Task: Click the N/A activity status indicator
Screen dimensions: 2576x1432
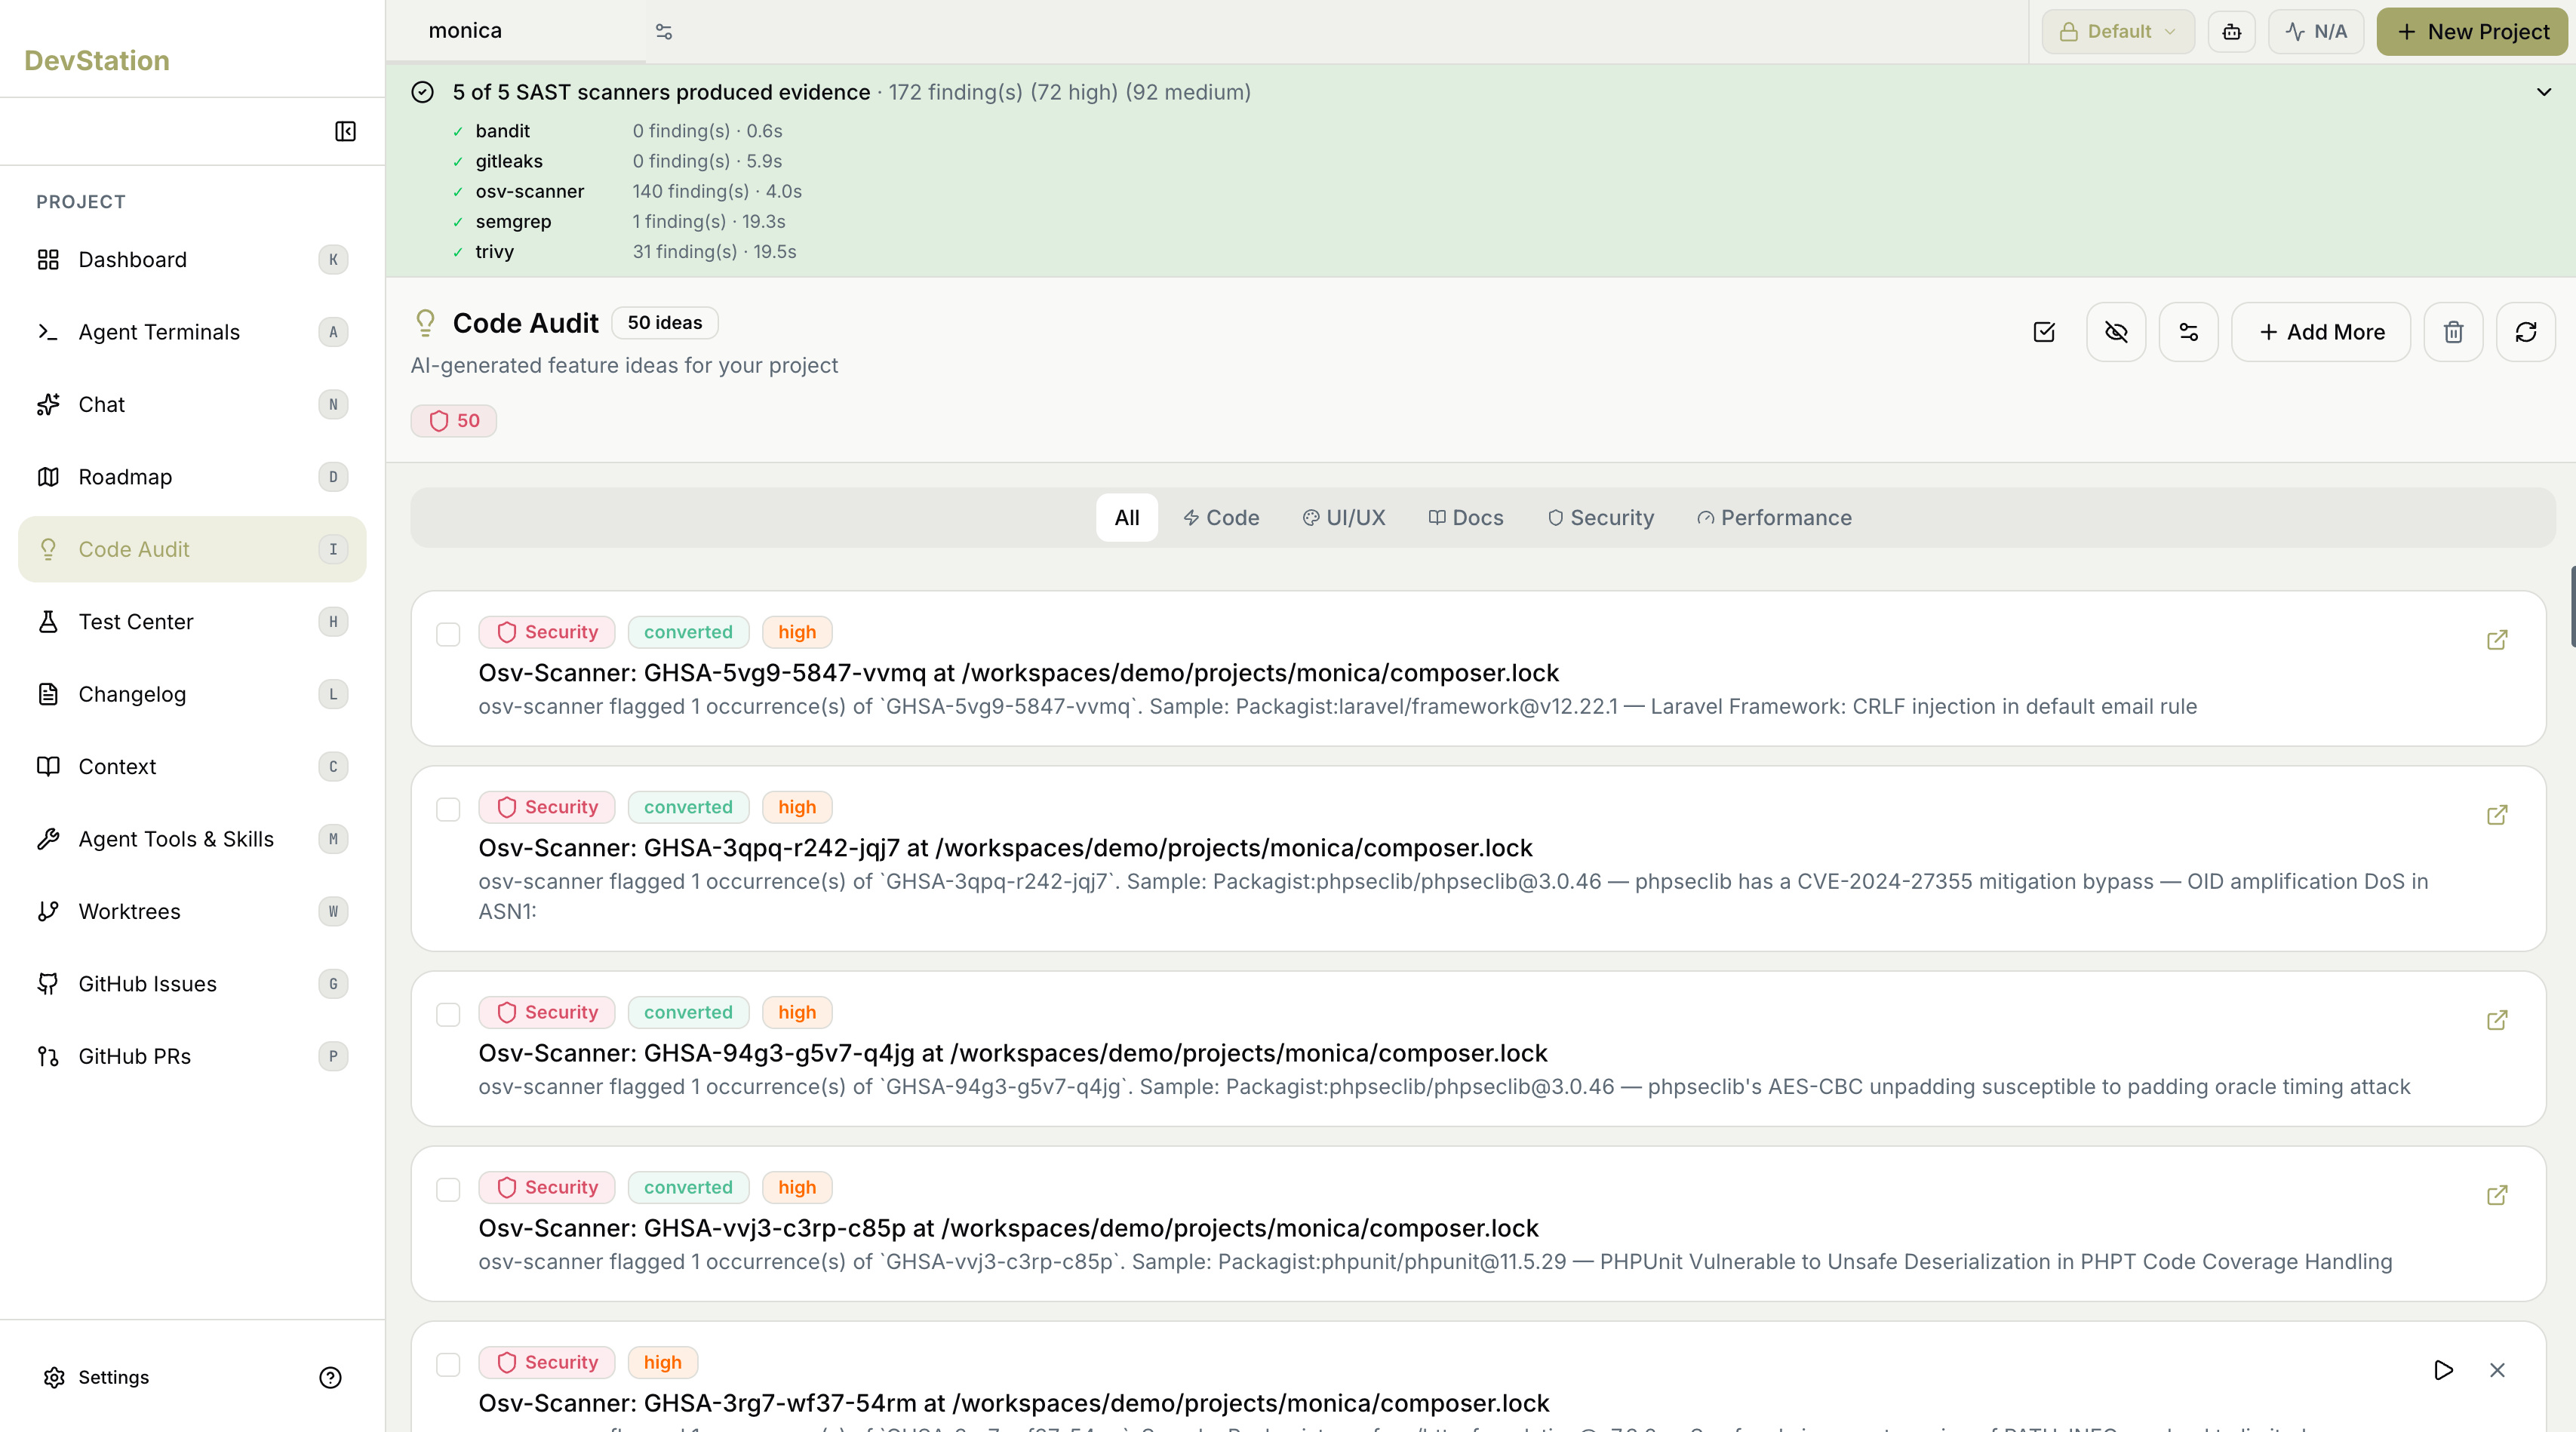Action: pyautogui.click(x=2316, y=32)
